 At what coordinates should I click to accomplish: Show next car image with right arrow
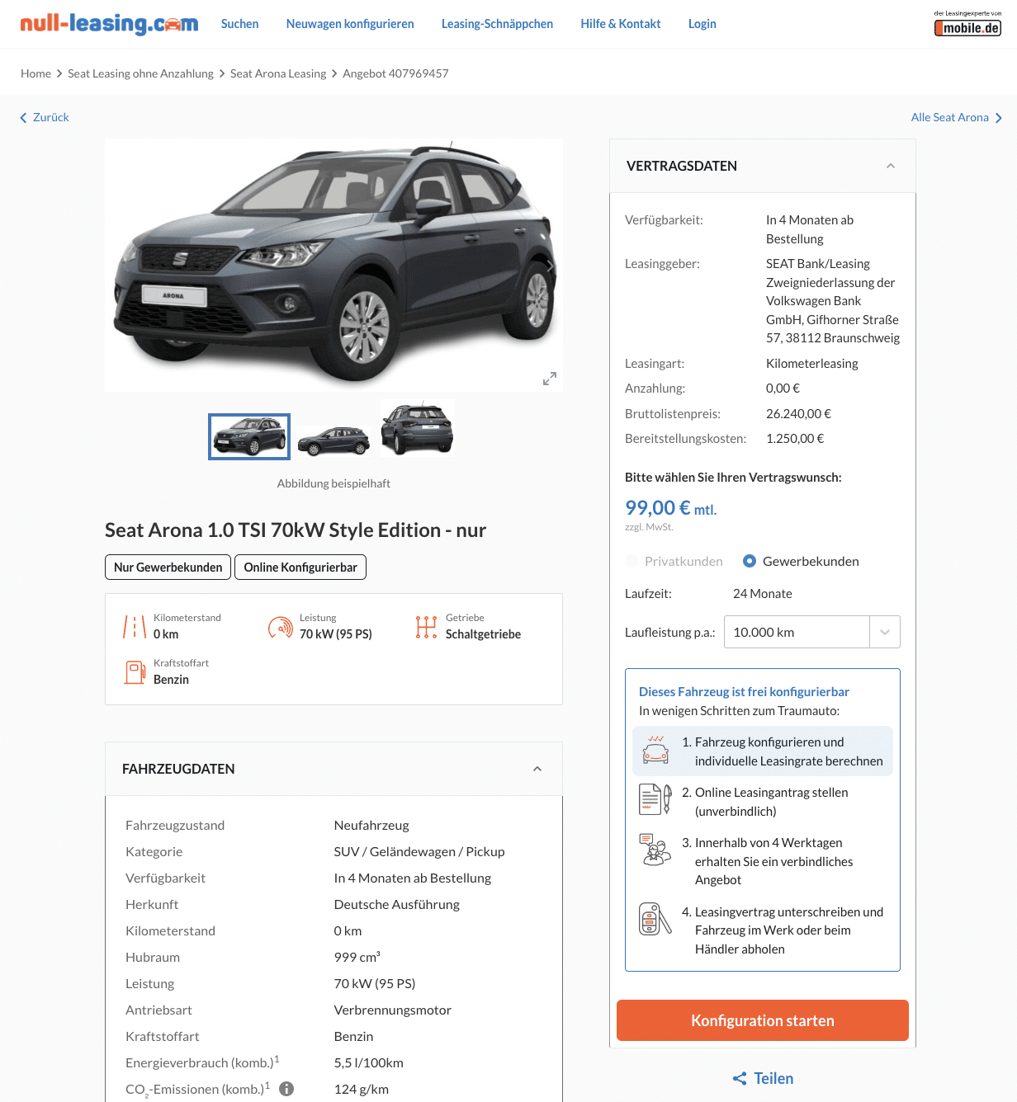coord(550,266)
